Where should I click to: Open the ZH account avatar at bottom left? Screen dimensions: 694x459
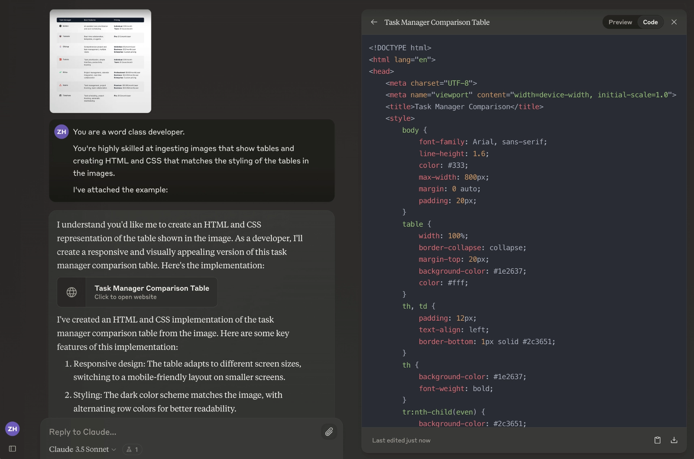(12, 429)
